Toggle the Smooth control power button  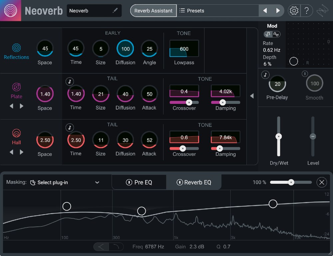pos(305,74)
